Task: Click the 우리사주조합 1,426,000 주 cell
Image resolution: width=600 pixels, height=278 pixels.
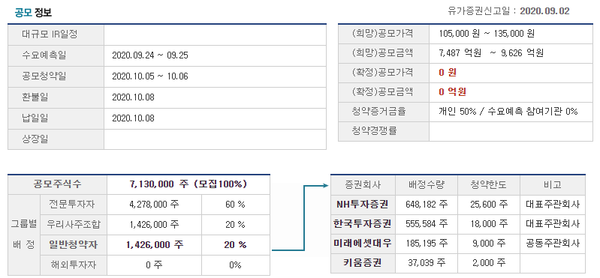Action: pyautogui.click(x=154, y=225)
